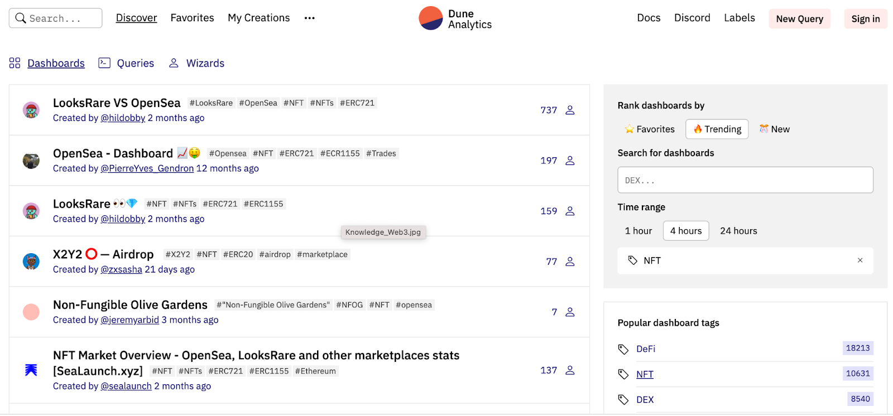Viewport: 893px width, 416px height.
Task: Open My Creations page
Action: tap(259, 18)
